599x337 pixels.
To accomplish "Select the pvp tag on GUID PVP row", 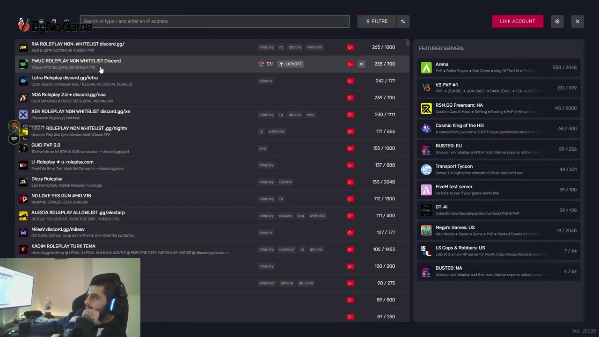I will coord(263,148).
